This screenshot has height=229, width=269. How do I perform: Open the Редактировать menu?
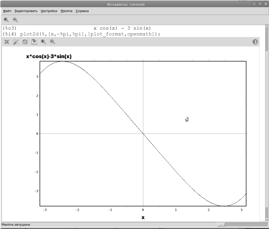click(x=26, y=11)
